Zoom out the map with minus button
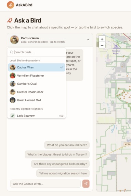131x196 pixels. [102, 45]
